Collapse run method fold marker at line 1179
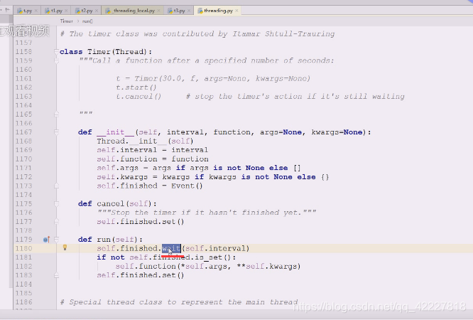This screenshot has width=473, height=320. tap(56, 240)
